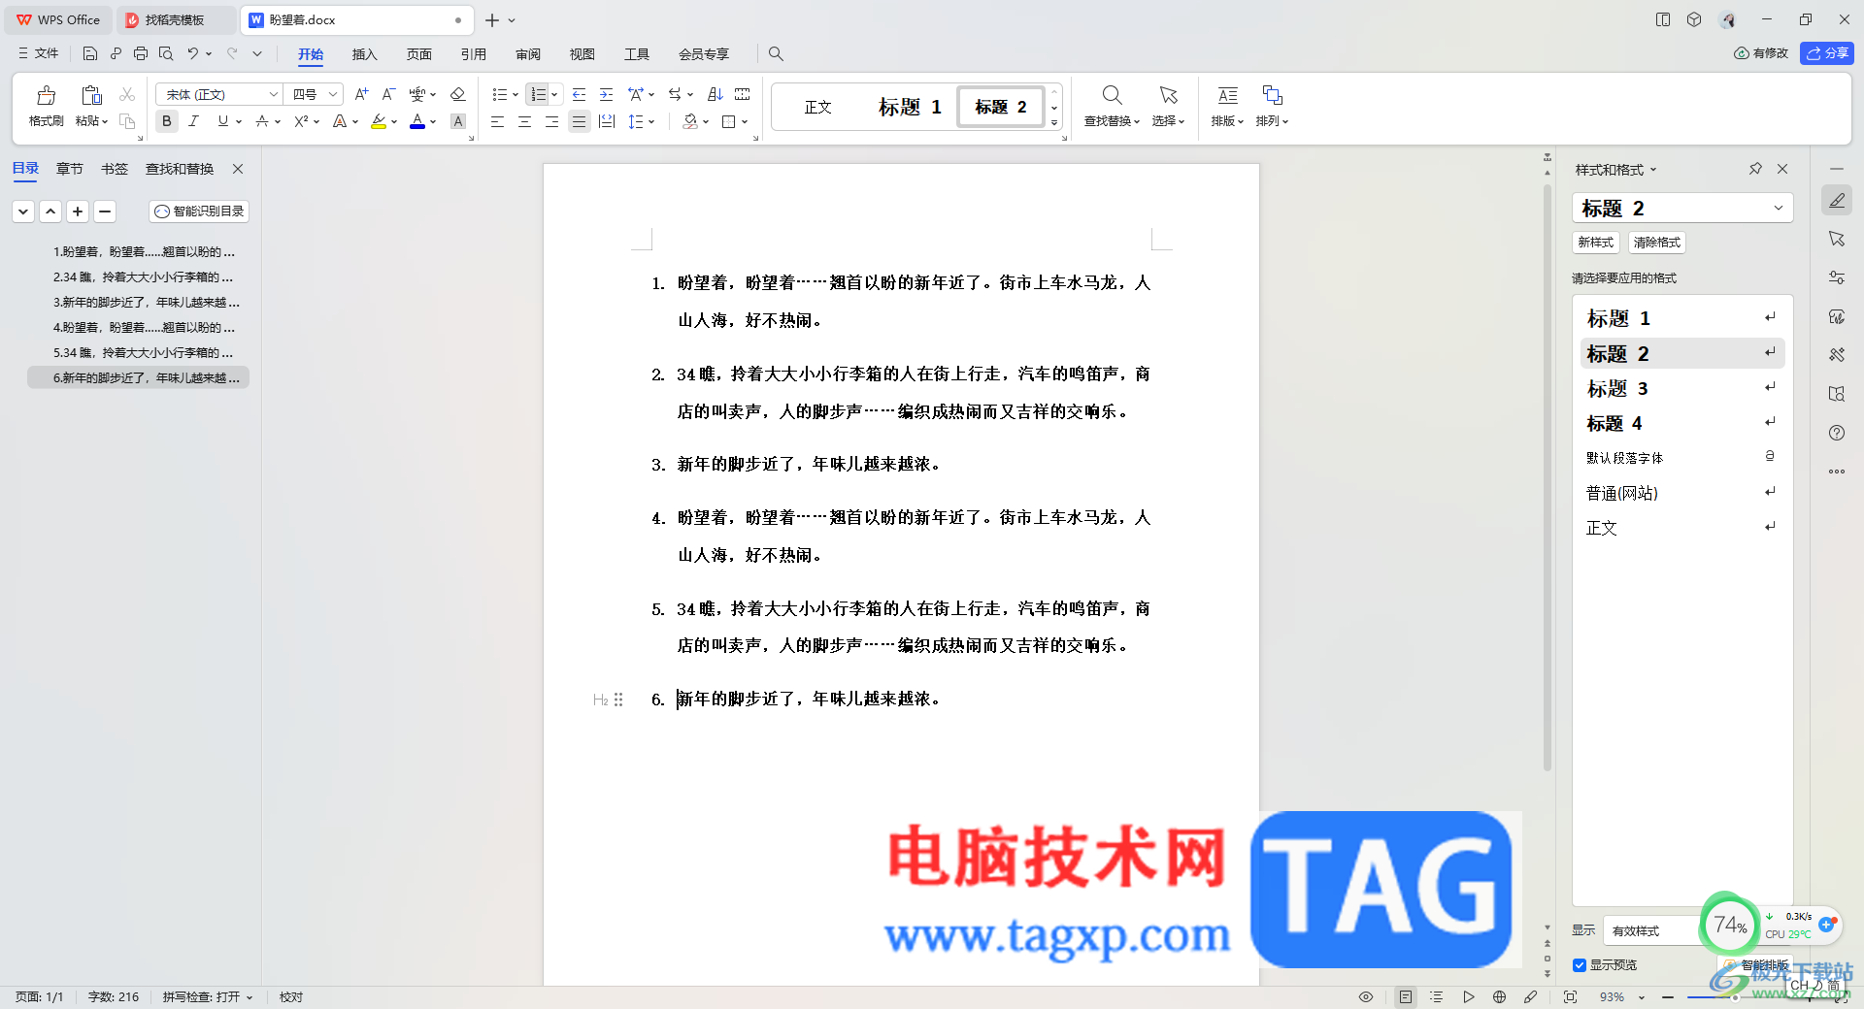The width and height of the screenshot is (1864, 1009).
Task: Align text right
Action: (551, 121)
